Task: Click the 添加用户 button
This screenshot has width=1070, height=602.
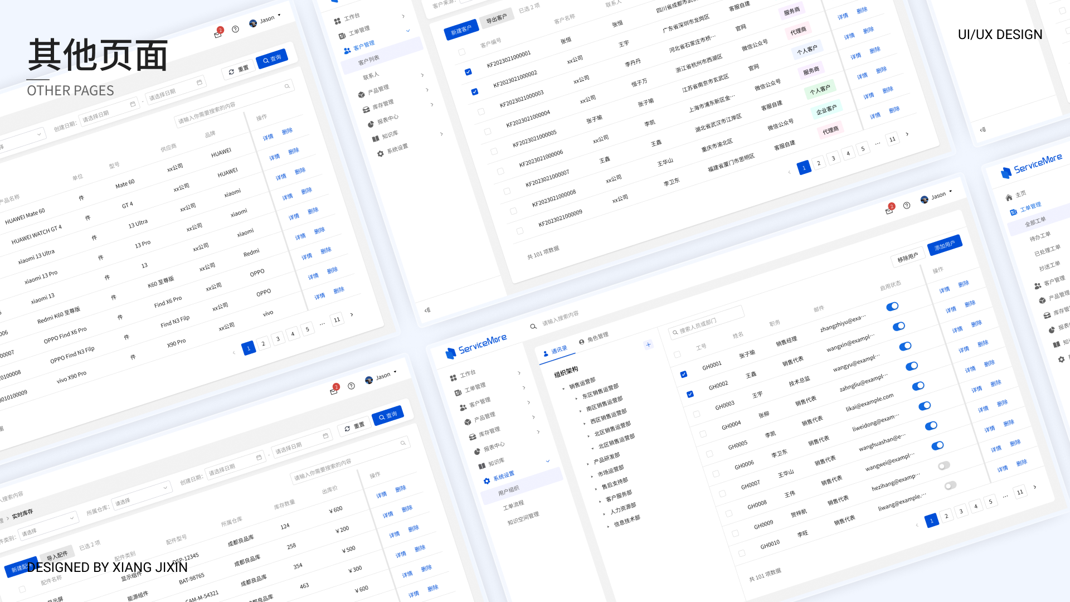Action: (x=945, y=245)
